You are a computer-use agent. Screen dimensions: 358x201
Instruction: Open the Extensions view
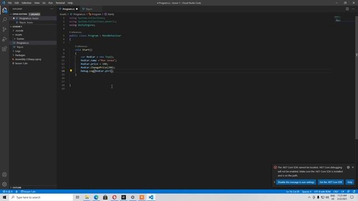[x=4, y=49]
